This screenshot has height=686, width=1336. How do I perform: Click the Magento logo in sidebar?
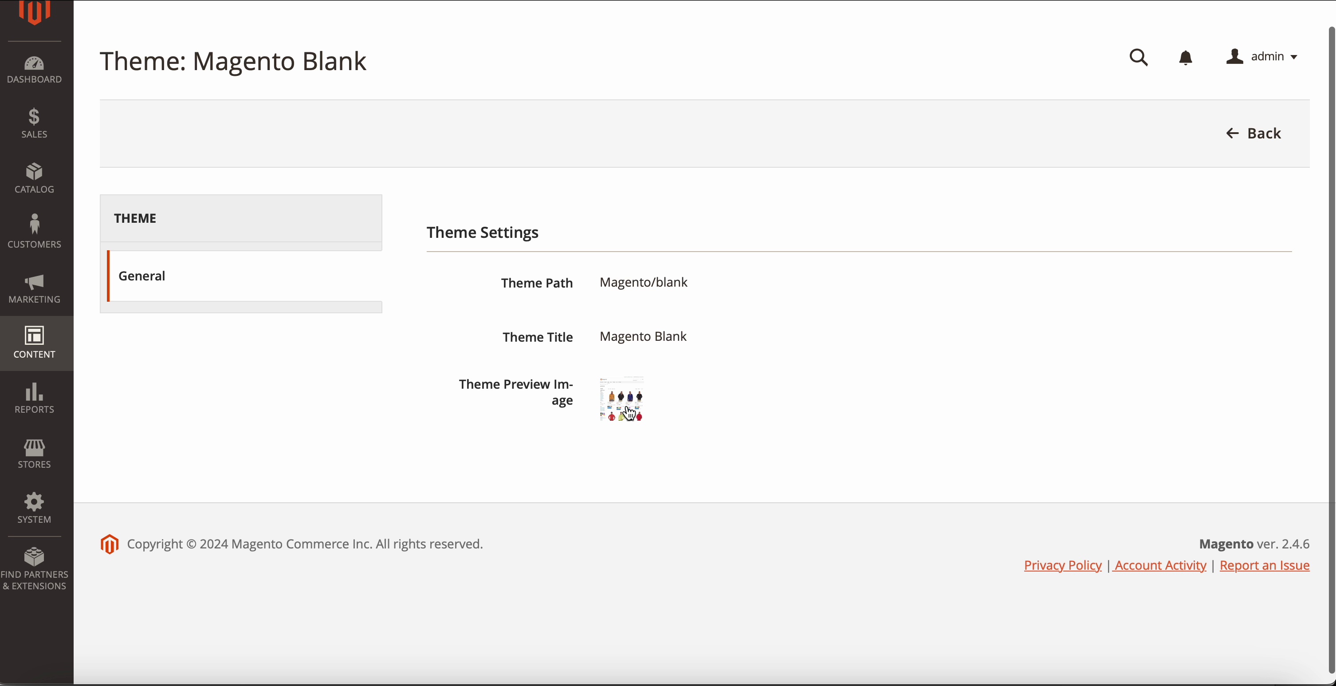click(34, 12)
